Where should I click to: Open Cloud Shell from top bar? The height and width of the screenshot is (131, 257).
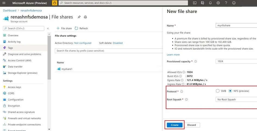195,3
